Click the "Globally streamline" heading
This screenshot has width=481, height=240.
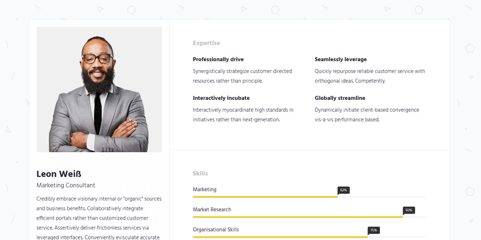click(x=340, y=98)
